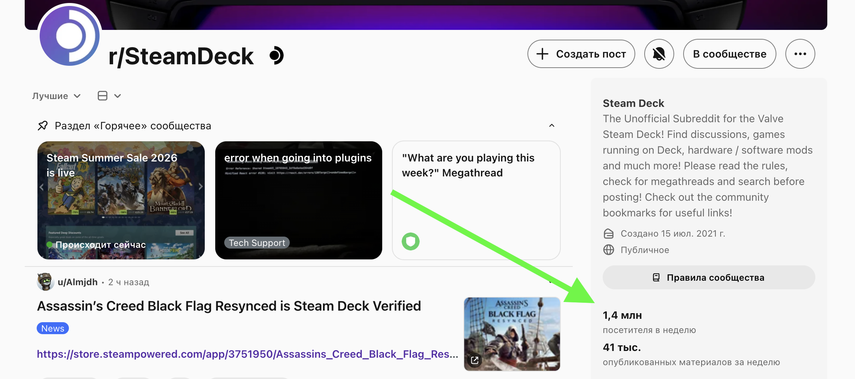Click the Создать пост button
The image size is (855, 379).
pyautogui.click(x=581, y=54)
